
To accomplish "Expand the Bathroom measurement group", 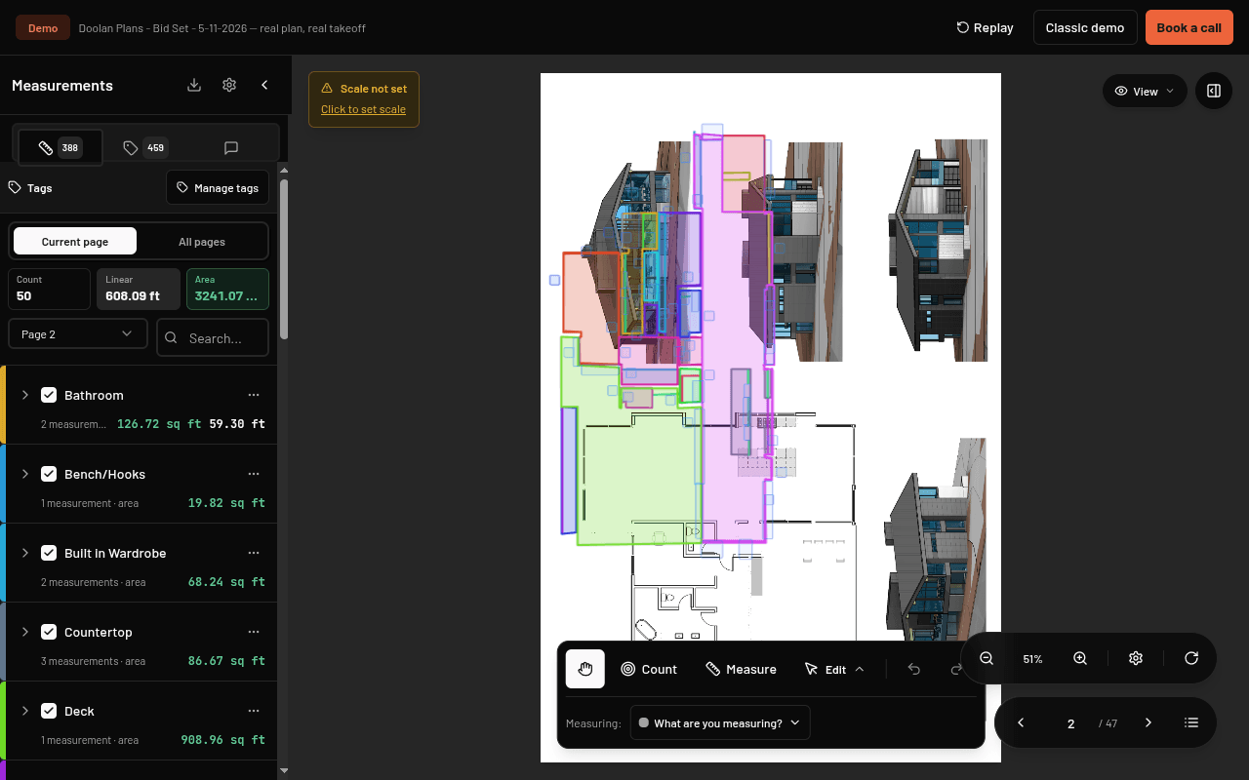I will click(25, 395).
